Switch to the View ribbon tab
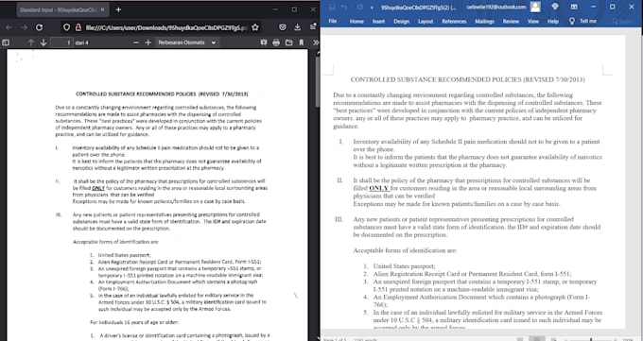 click(533, 21)
